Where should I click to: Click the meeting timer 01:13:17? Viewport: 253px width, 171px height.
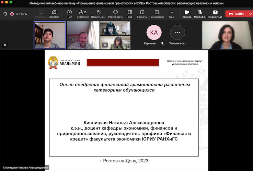click(x=22, y=14)
